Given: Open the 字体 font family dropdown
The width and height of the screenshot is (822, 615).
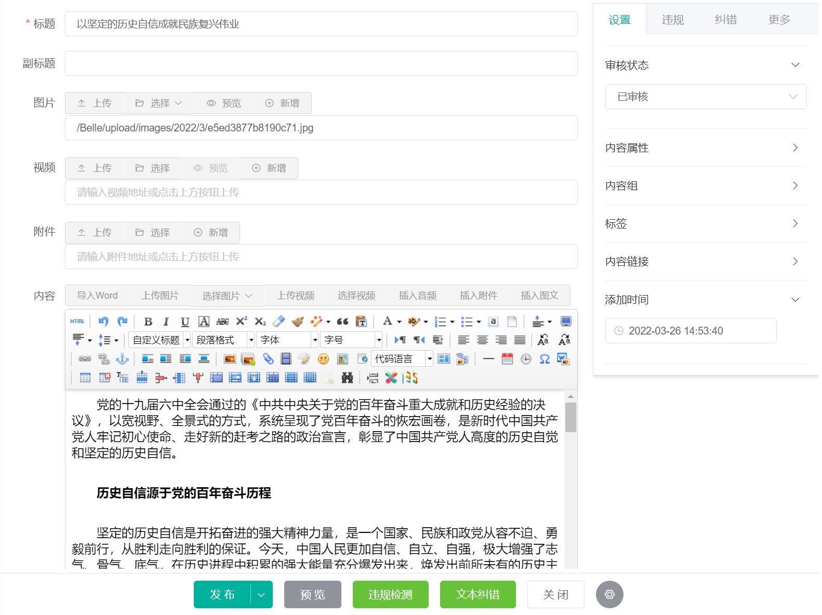Looking at the screenshot, I should [288, 340].
